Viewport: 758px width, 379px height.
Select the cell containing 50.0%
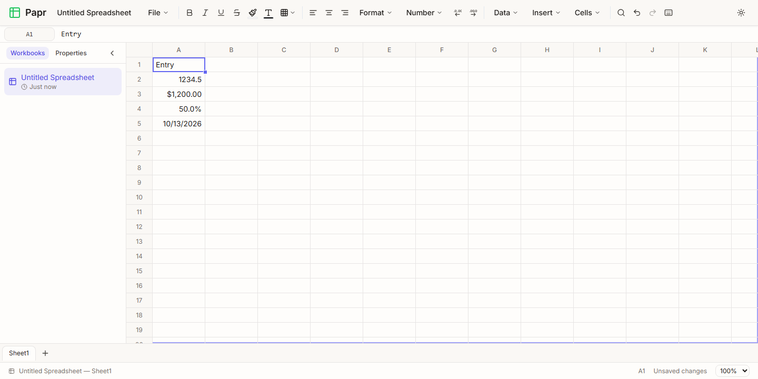tap(179, 109)
